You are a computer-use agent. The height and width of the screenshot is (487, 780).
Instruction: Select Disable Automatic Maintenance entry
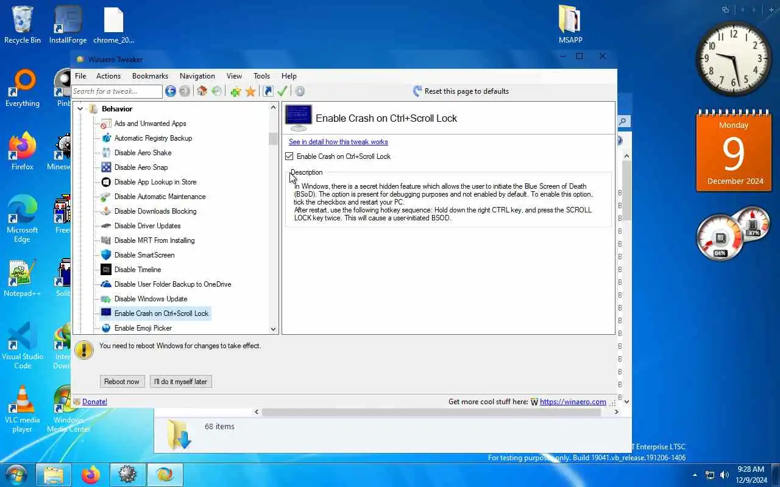pyautogui.click(x=160, y=197)
